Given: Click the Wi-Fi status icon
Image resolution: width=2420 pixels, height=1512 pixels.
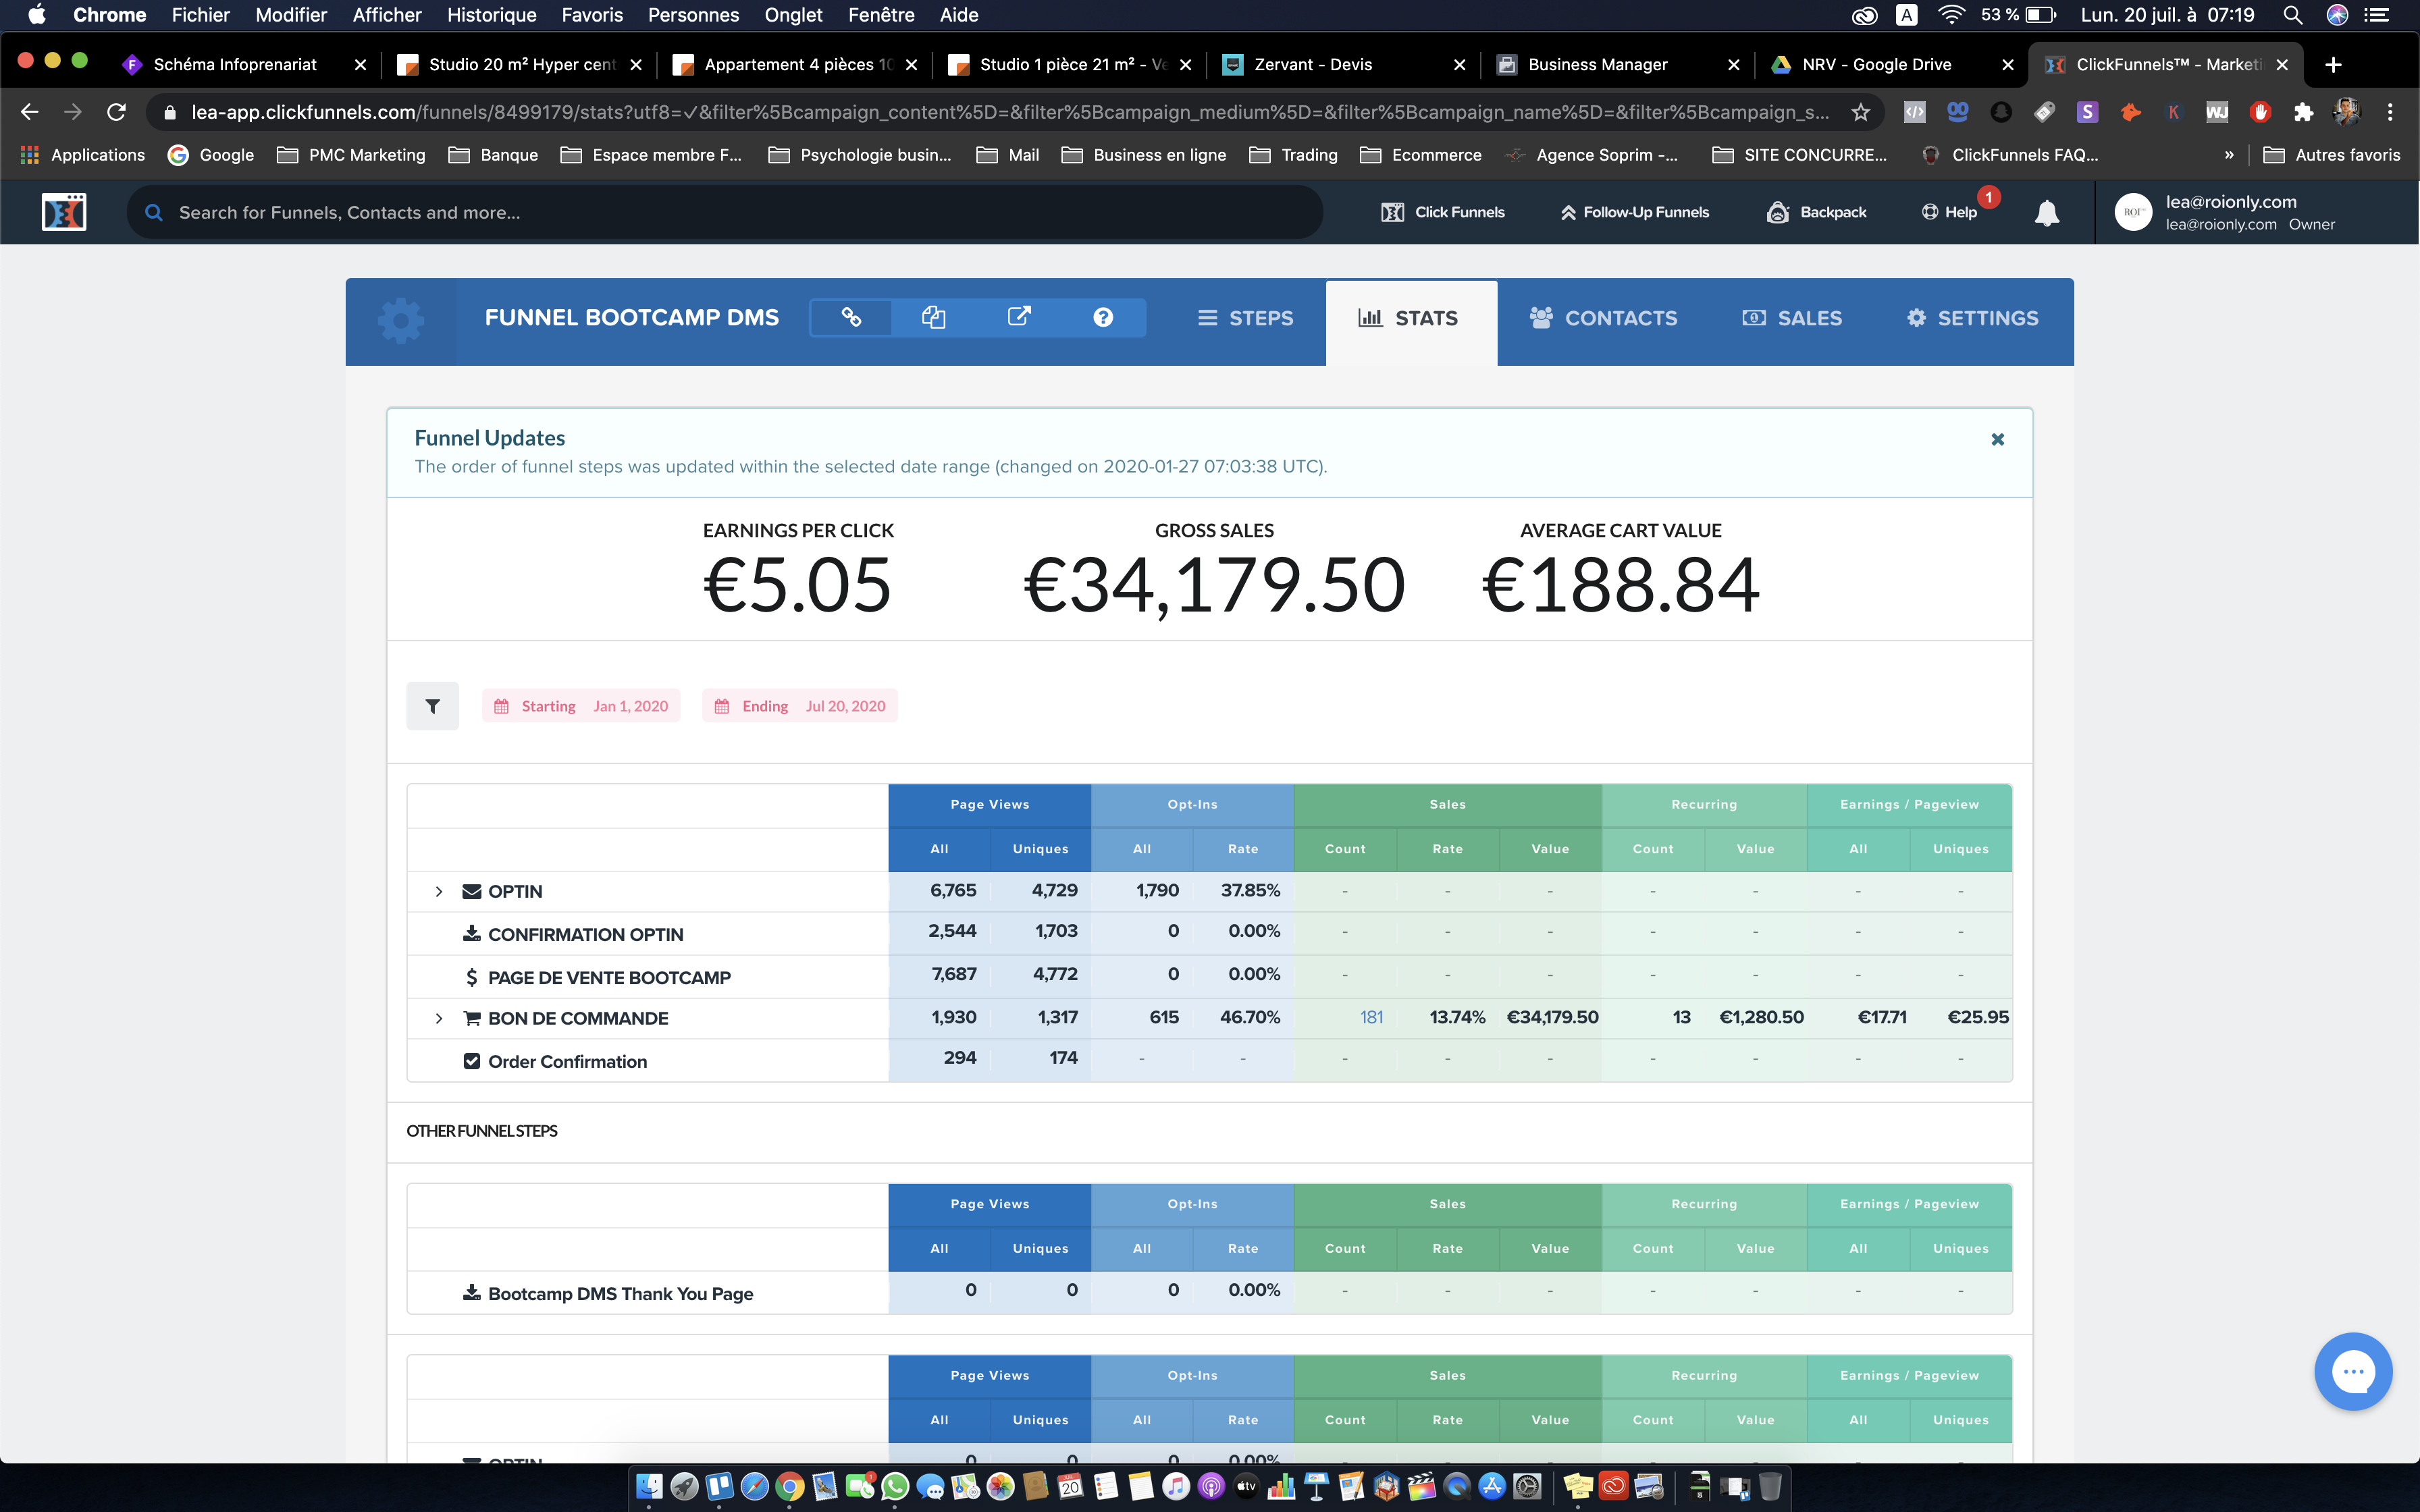Looking at the screenshot, I should (x=1951, y=15).
